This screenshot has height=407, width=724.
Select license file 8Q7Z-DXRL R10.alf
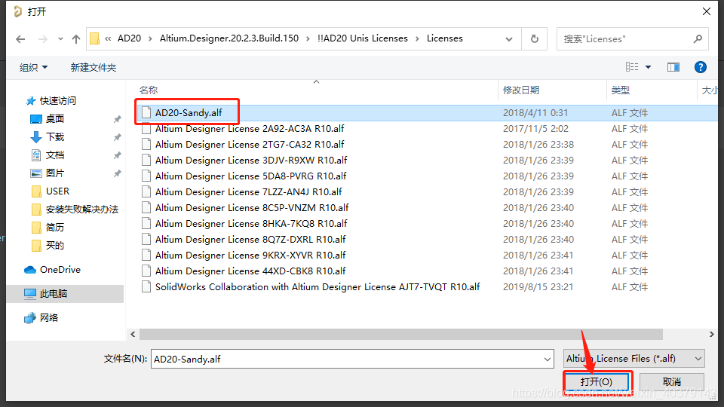(250, 239)
